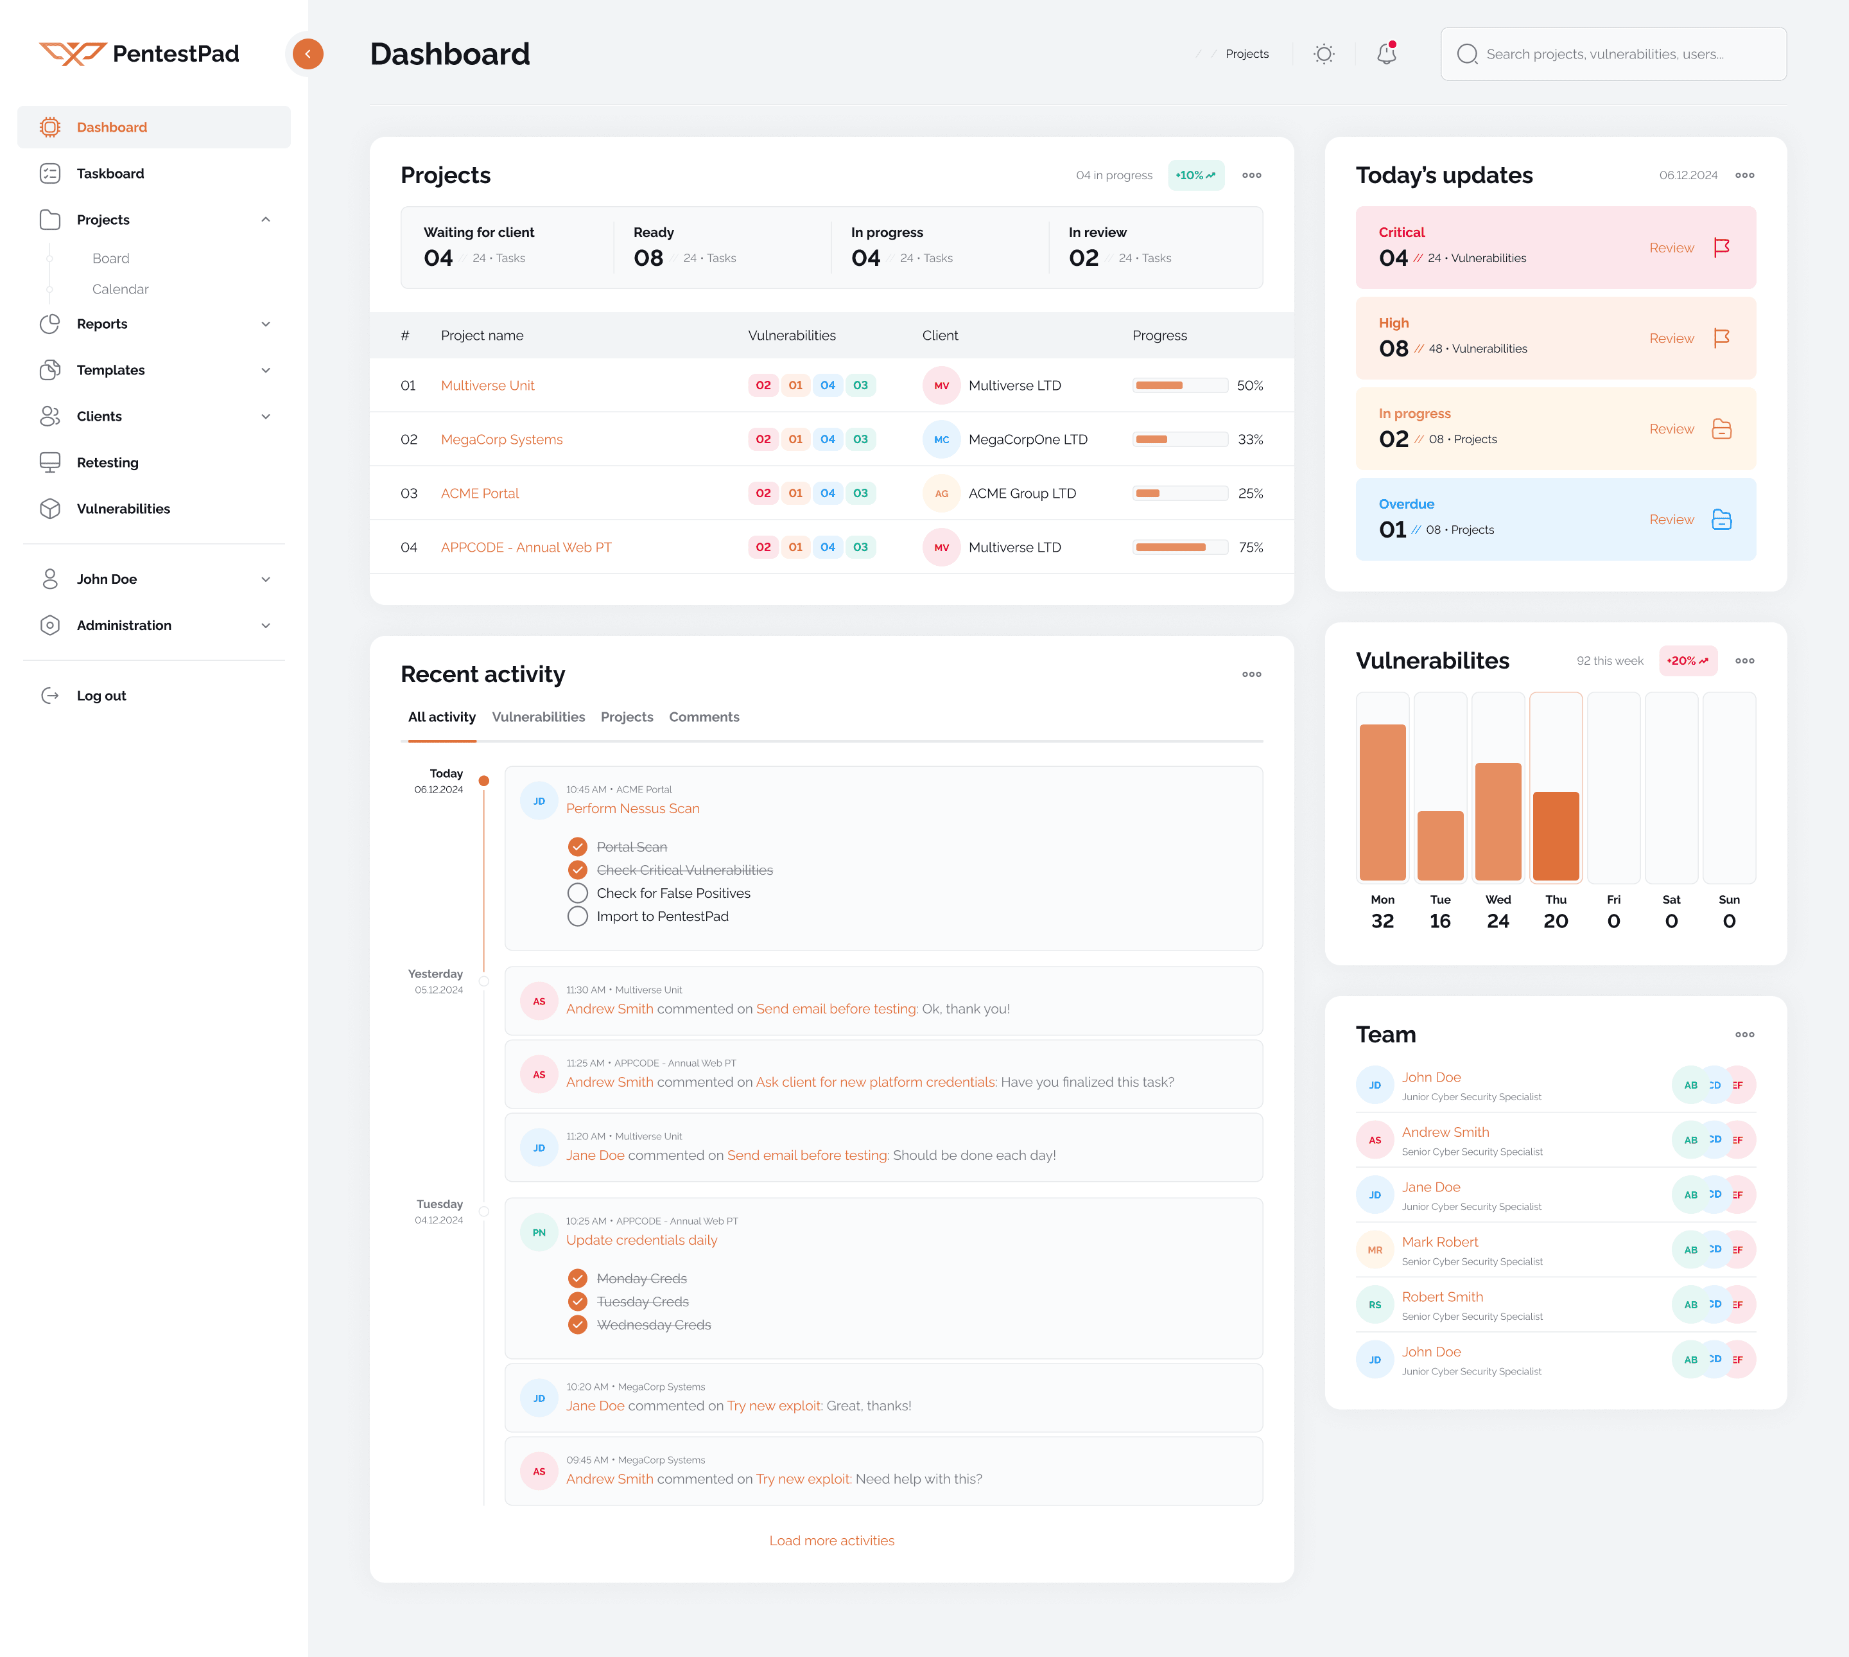The image size is (1849, 1657).
Task: Uncheck the completed Portal Scan item
Action: tap(578, 846)
